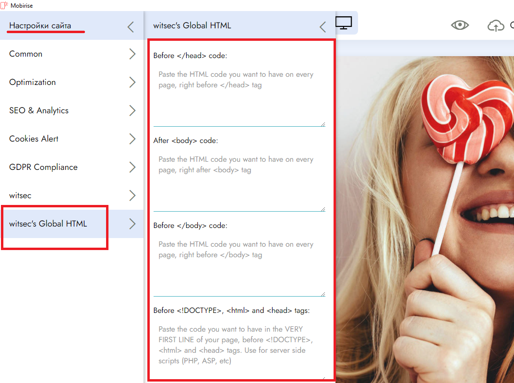The height and width of the screenshot is (383, 514).
Task: Open SEO & Analytics section
Action: 72,110
